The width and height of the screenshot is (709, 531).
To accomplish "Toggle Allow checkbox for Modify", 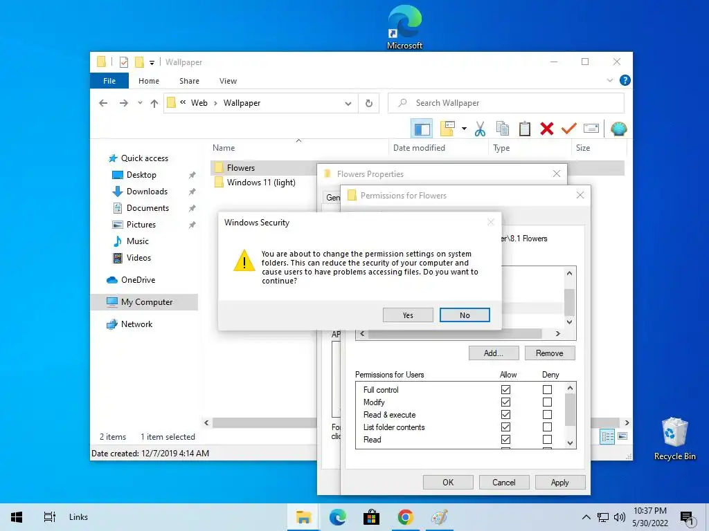I will [505, 402].
